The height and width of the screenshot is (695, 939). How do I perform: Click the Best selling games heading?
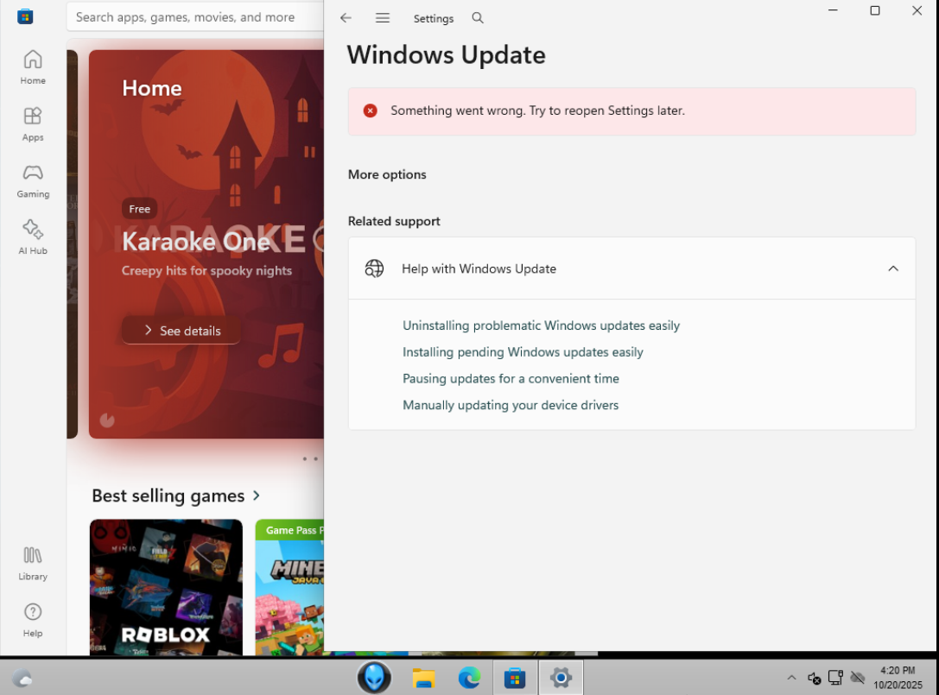point(168,496)
